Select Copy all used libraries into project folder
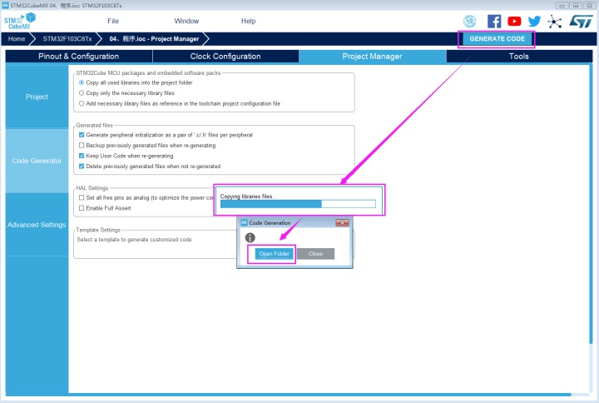The image size is (599, 403). pos(82,82)
